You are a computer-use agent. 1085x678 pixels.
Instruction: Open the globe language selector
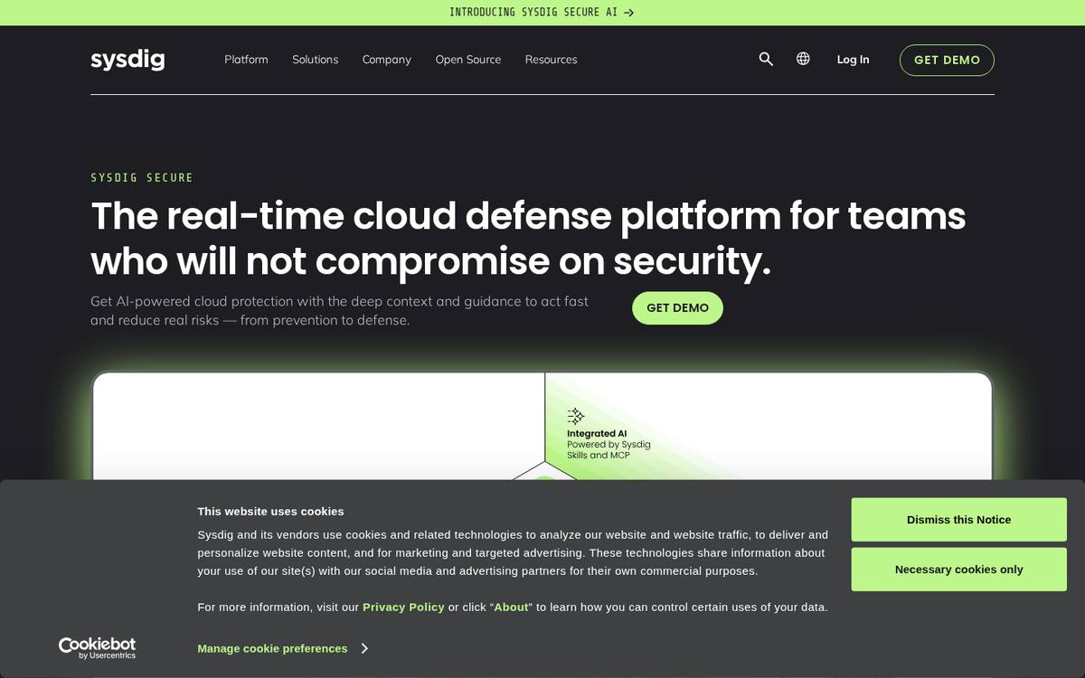[803, 59]
